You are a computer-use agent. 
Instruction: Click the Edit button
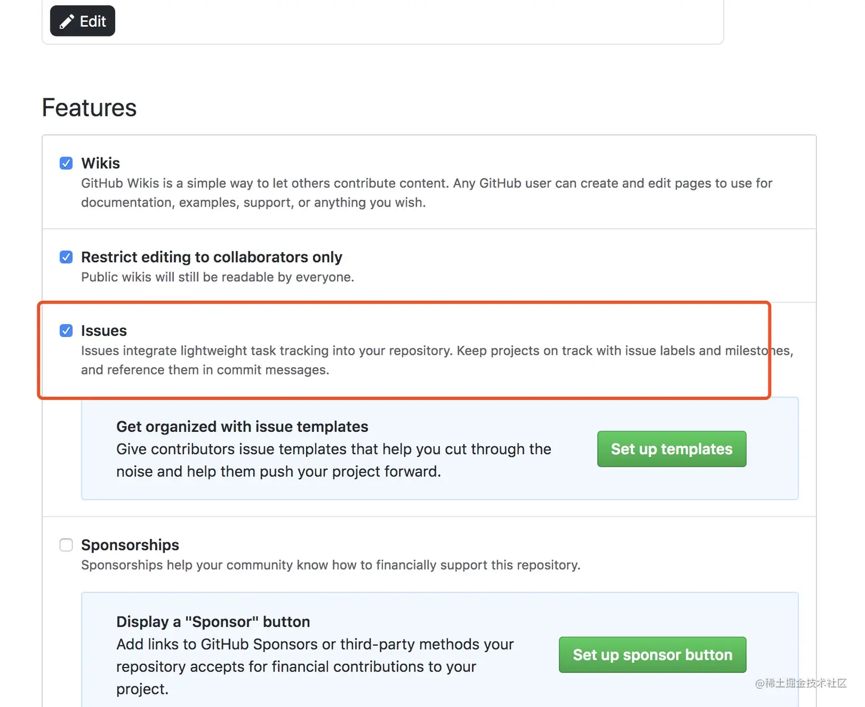pyautogui.click(x=82, y=21)
